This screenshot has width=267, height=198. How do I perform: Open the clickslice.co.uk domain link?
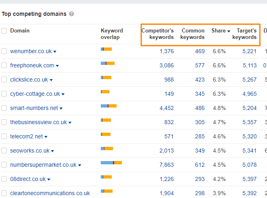point(29,80)
